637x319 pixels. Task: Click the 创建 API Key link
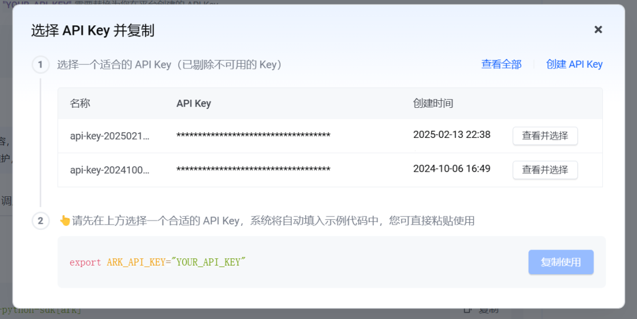pos(574,64)
